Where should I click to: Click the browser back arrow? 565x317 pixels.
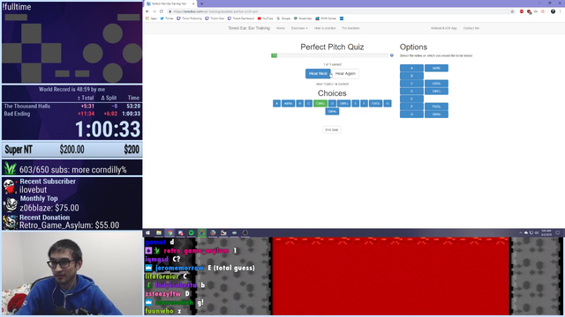[147, 11]
